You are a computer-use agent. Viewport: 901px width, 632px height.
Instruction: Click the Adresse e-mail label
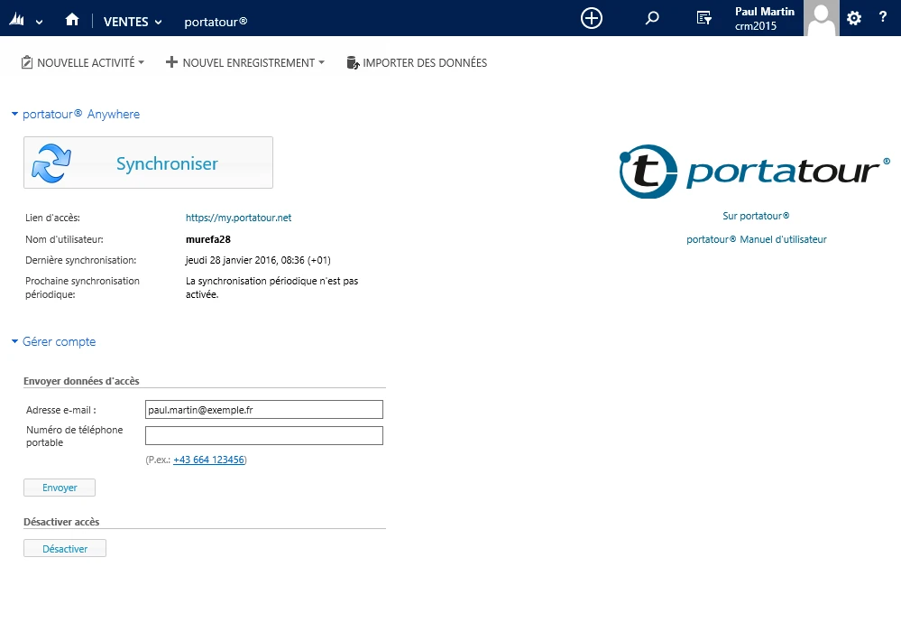pos(61,410)
